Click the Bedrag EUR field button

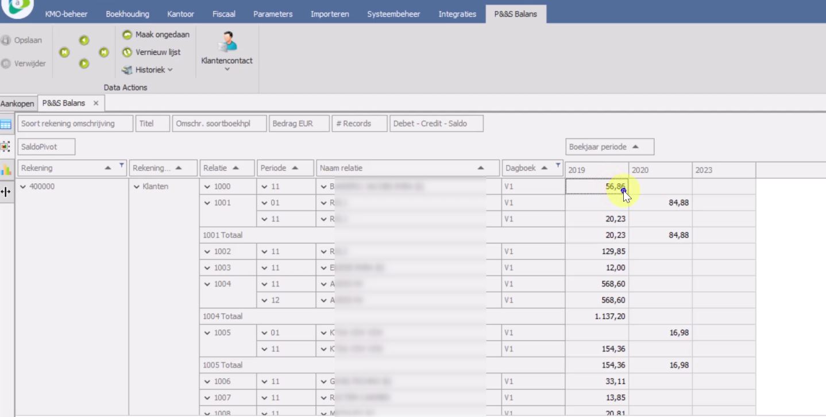click(299, 123)
